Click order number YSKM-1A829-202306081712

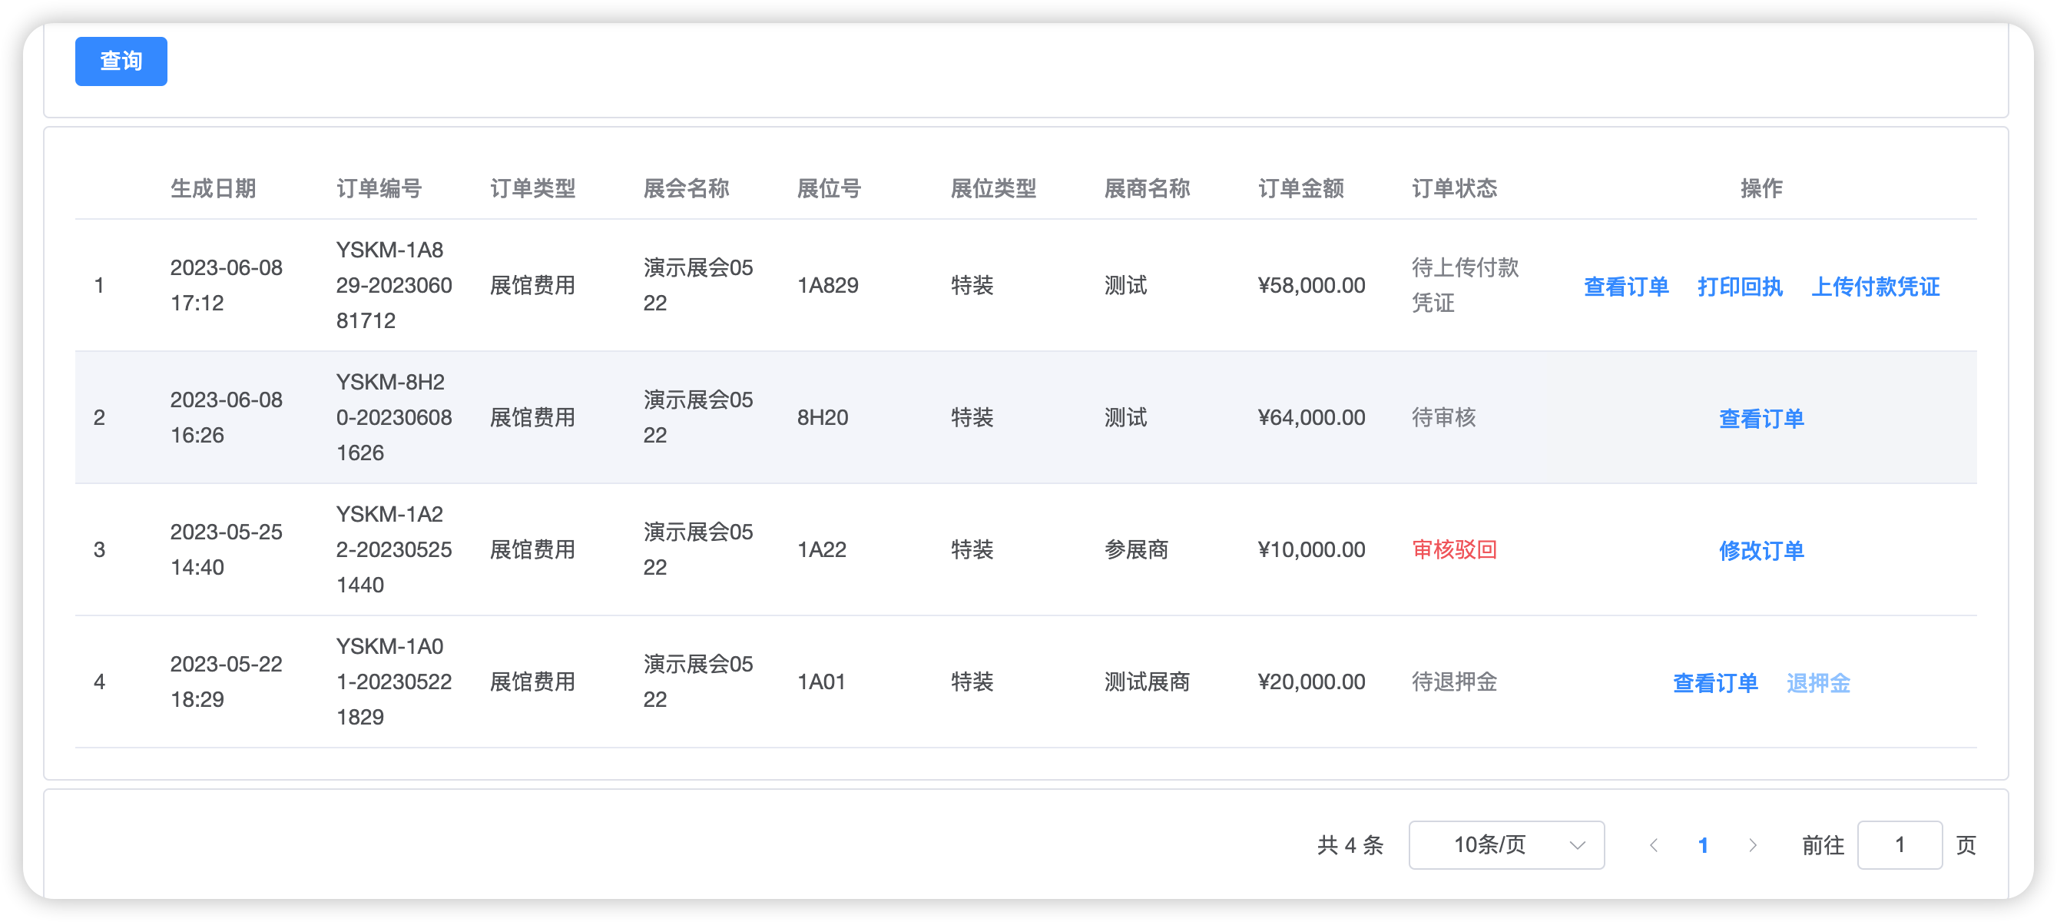(394, 285)
